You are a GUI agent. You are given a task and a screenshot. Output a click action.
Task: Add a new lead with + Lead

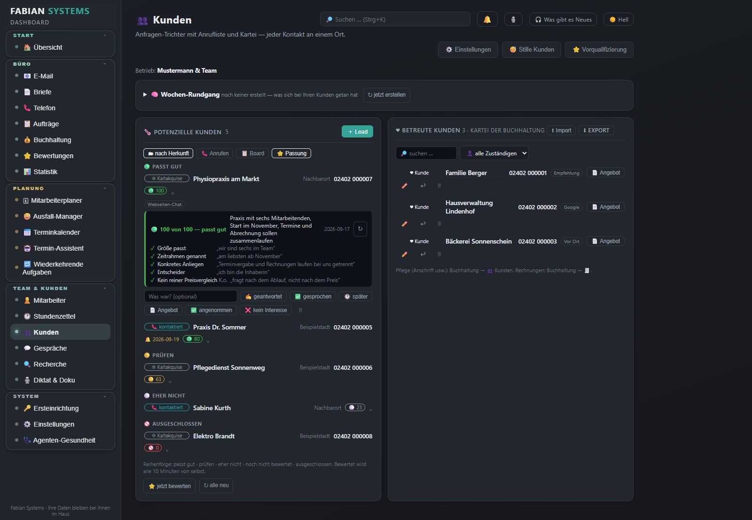(357, 132)
